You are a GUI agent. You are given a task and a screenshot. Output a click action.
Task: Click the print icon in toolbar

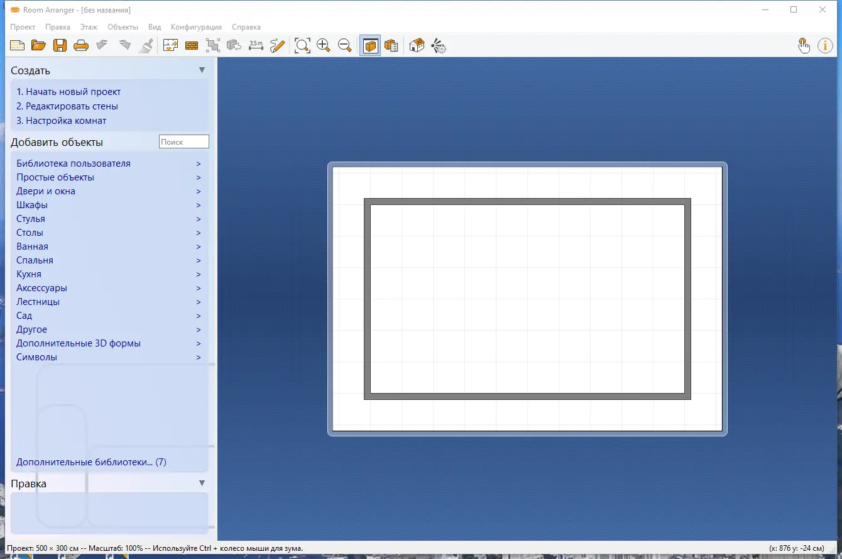80,45
